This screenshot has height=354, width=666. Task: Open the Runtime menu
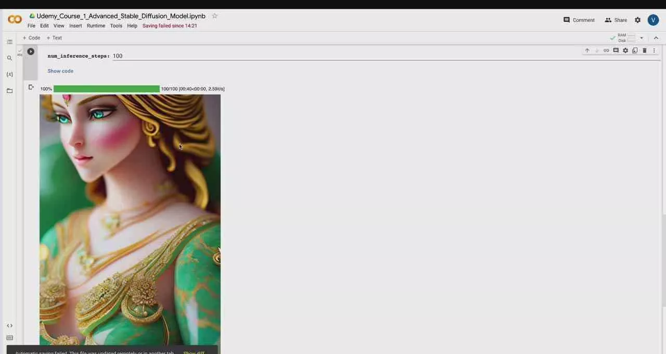pyautogui.click(x=96, y=26)
